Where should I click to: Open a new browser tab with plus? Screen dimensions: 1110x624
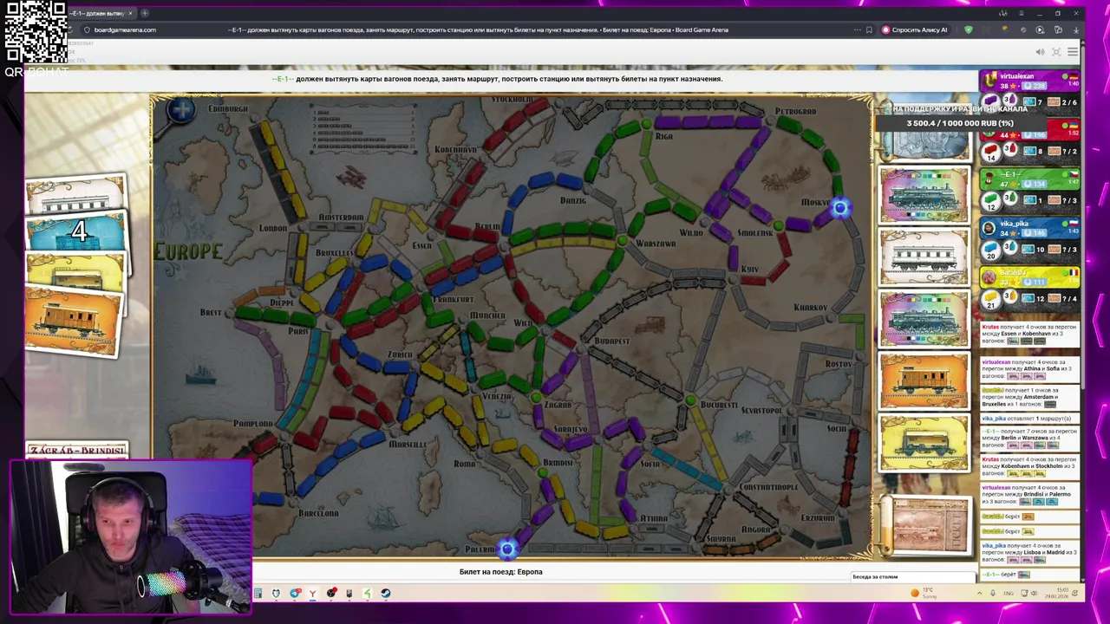[145, 13]
